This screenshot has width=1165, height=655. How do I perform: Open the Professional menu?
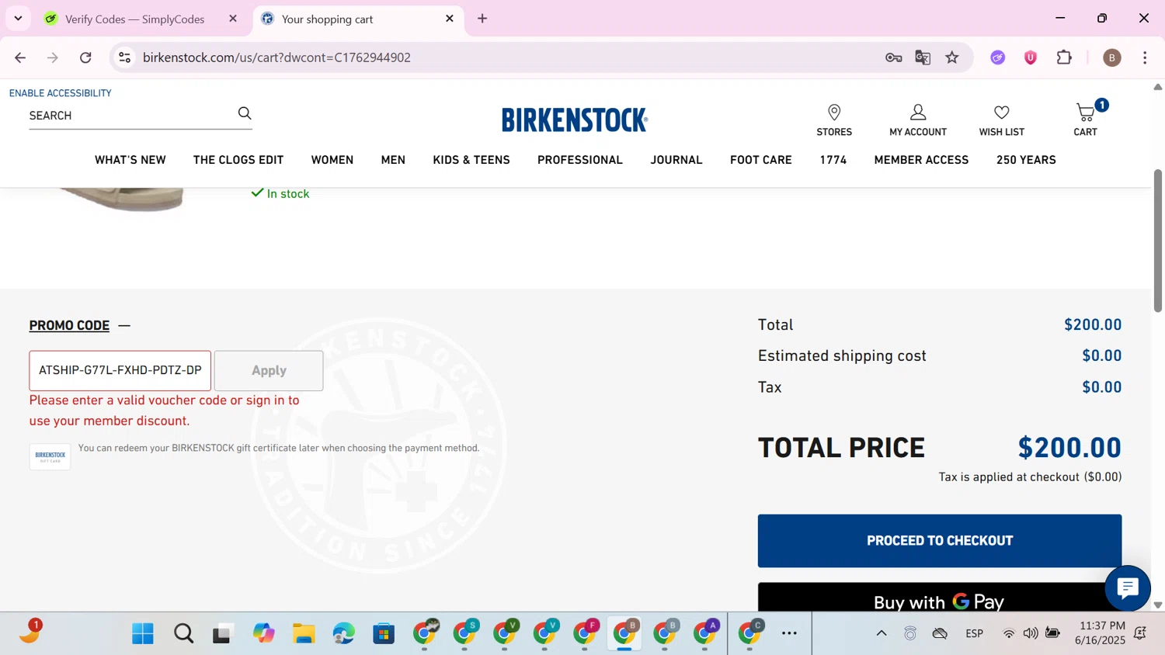coord(580,160)
